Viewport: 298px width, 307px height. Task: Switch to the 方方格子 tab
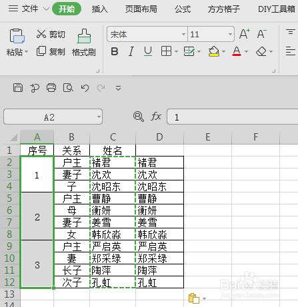coord(224,9)
